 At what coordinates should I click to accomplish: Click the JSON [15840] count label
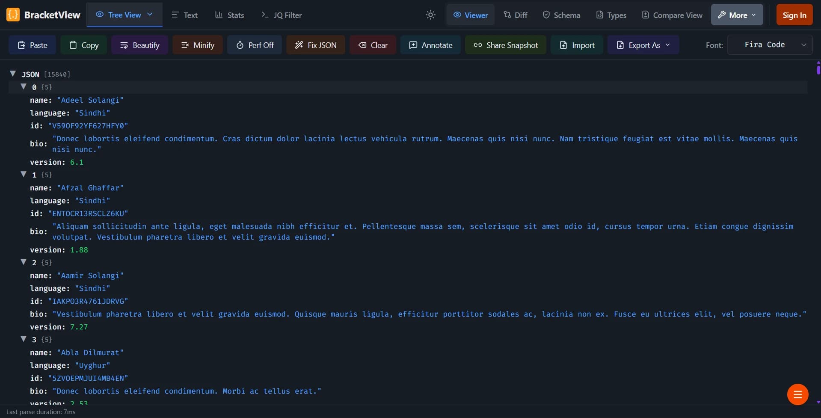coord(57,74)
